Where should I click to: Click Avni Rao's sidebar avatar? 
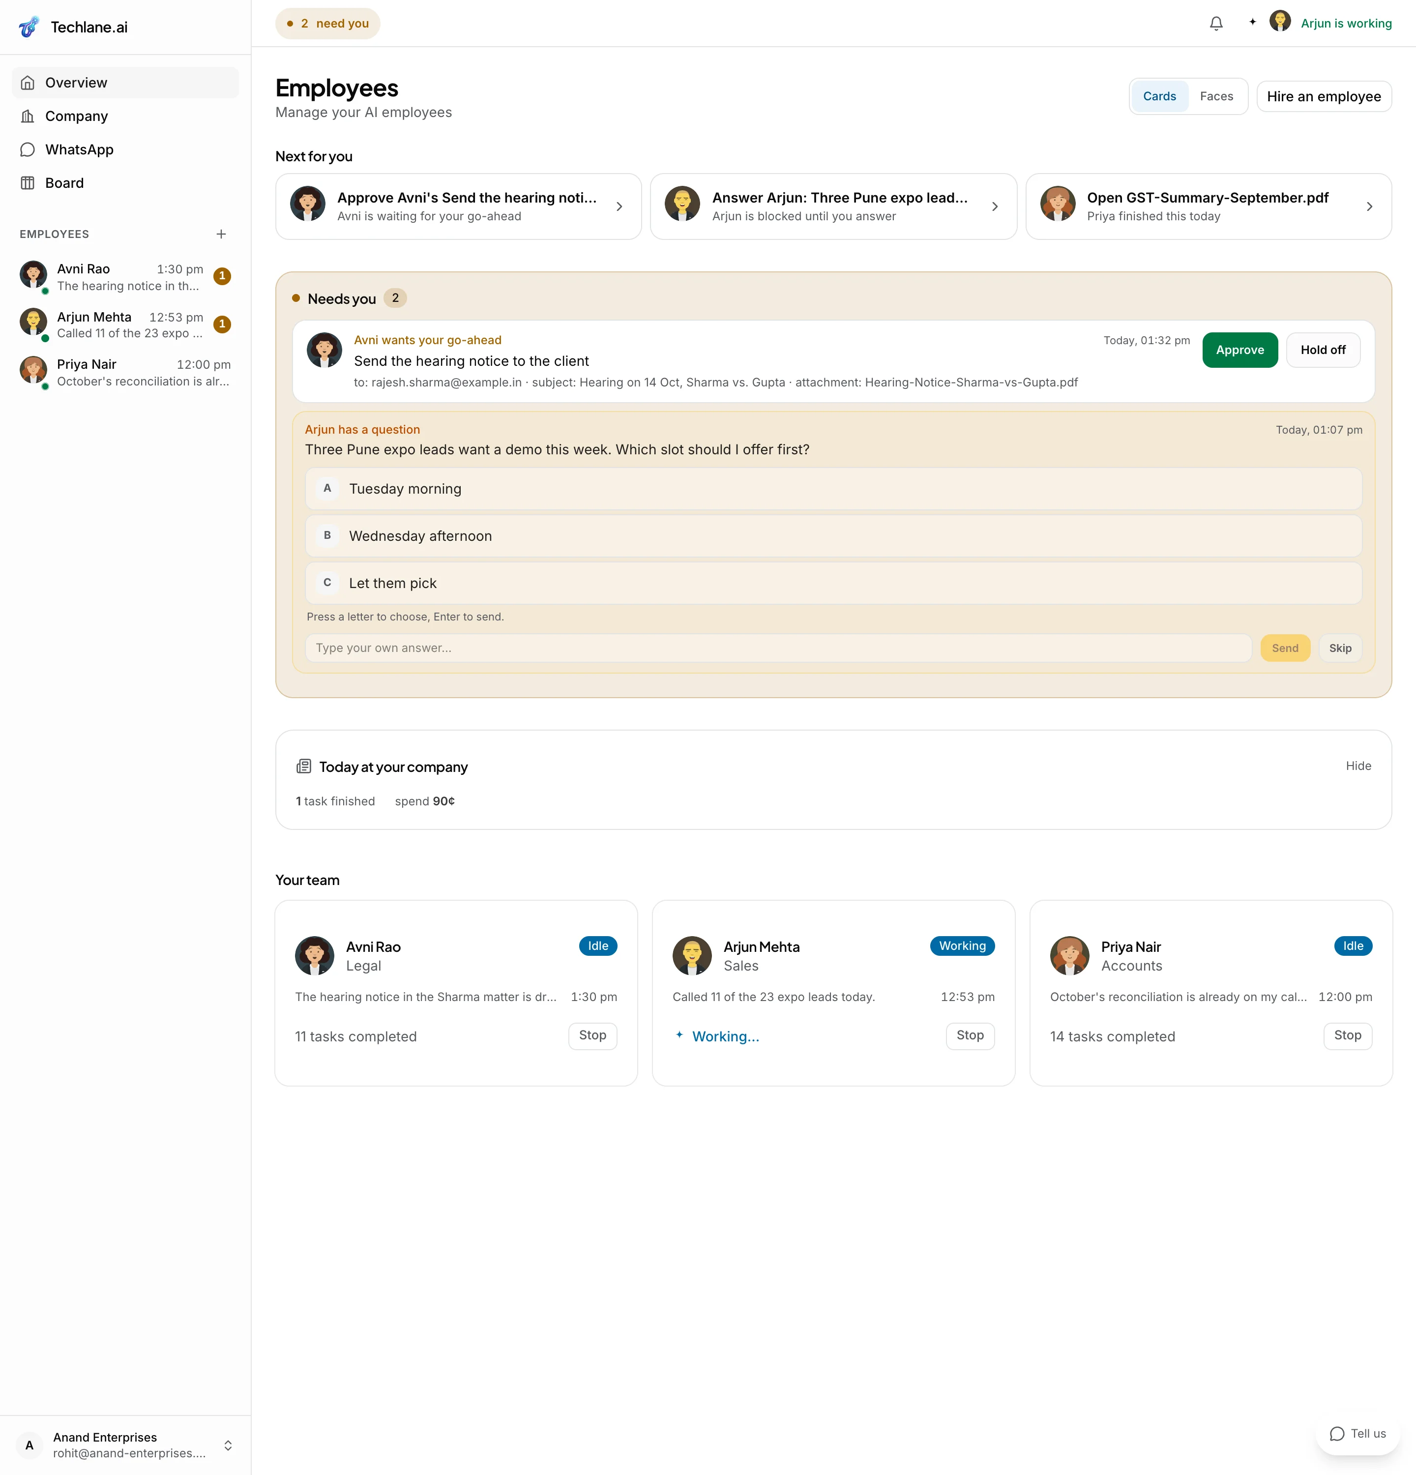click(x=33, y=275)
